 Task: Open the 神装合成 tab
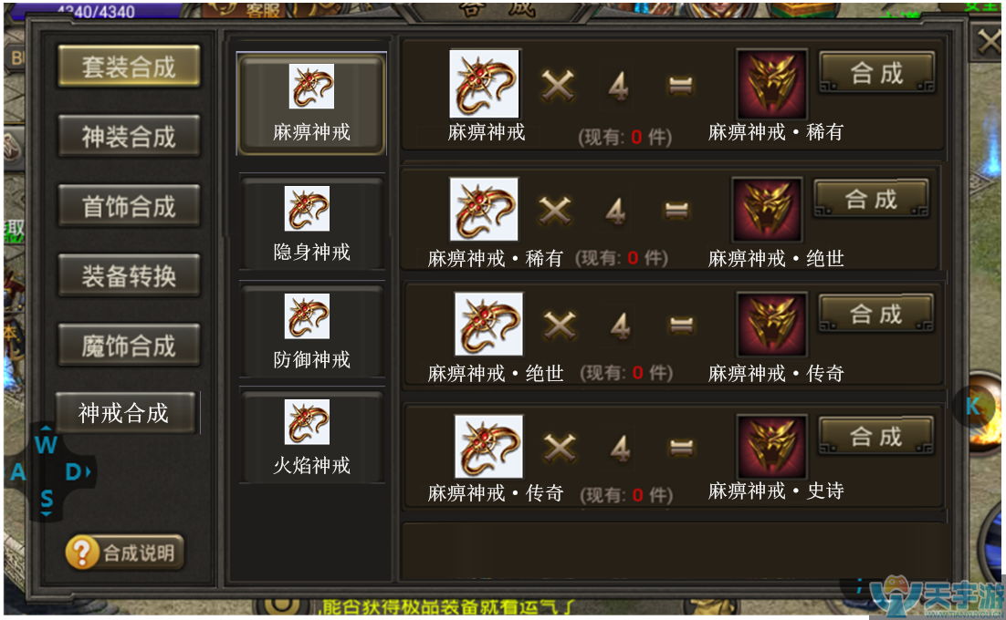click(129, 137)
